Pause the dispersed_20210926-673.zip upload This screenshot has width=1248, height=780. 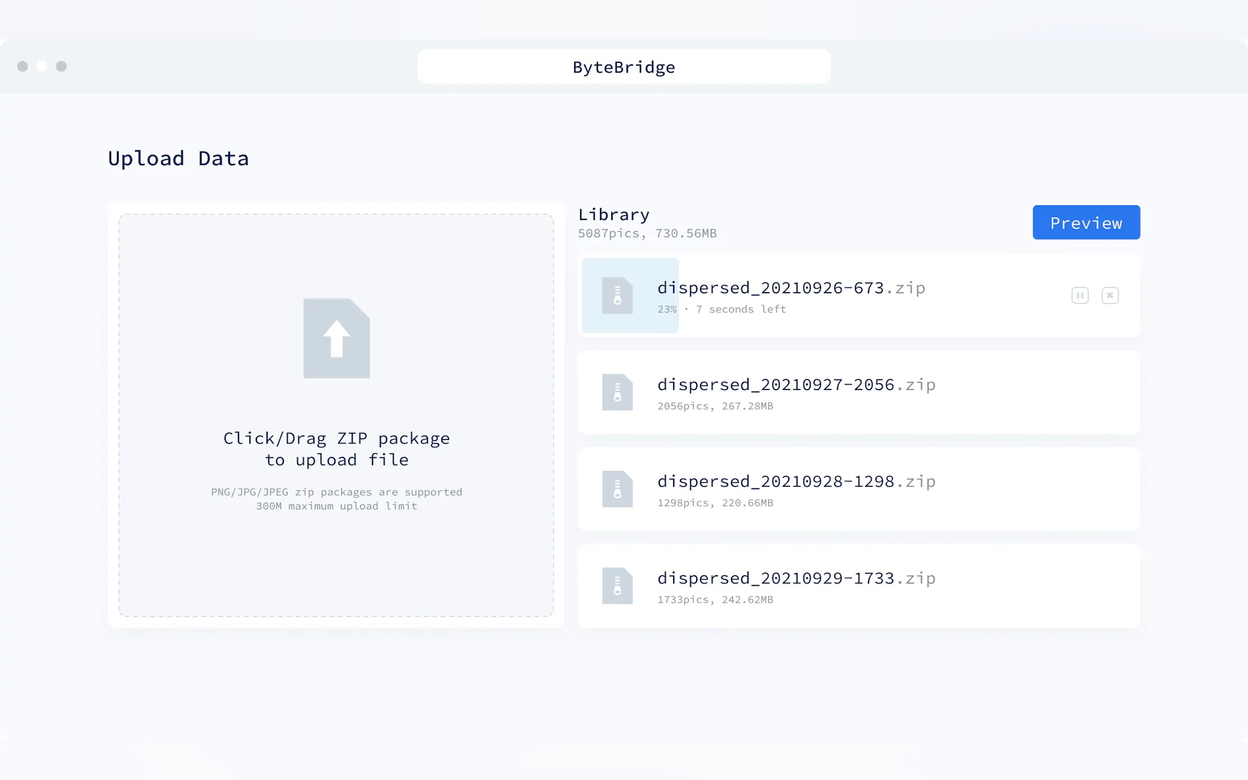click(1079, 295)
